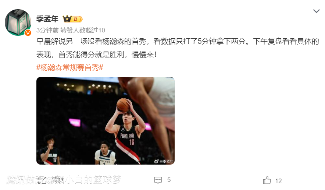Open the 季孟年 username link
This screenshot has height=190, width=325.
47,19
